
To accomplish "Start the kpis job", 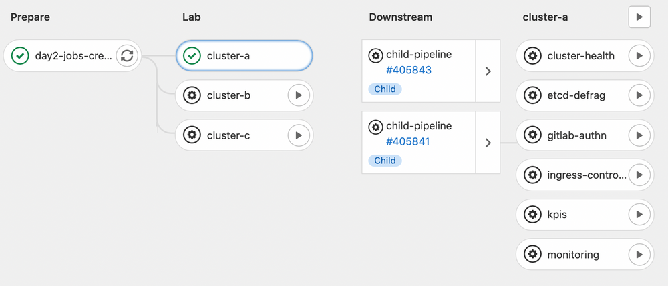I will tap(639, 215).
